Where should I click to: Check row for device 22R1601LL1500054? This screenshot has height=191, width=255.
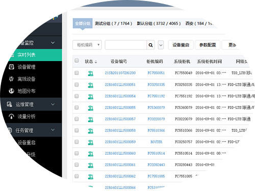76,96
